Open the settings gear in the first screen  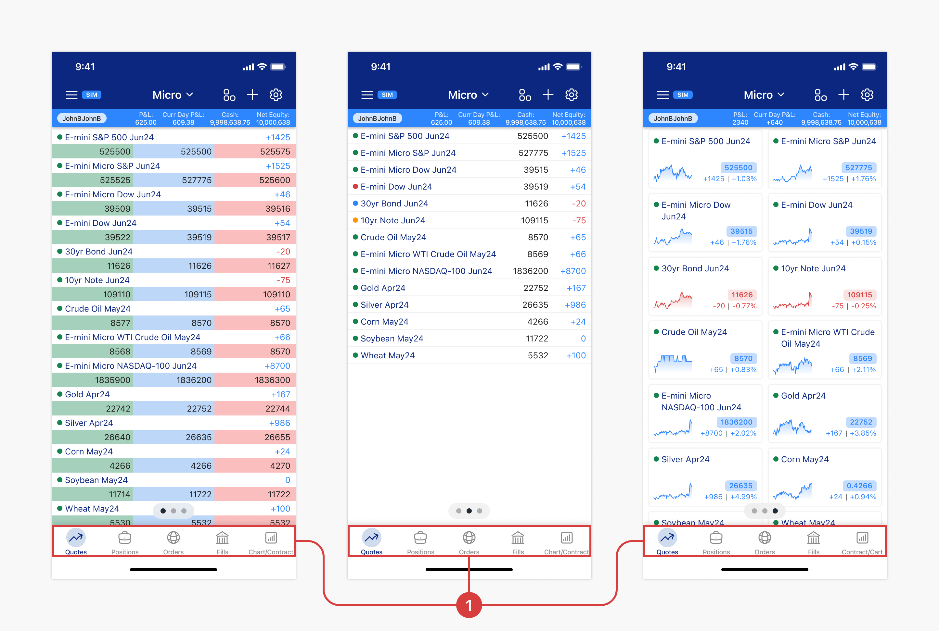[276, 94]
